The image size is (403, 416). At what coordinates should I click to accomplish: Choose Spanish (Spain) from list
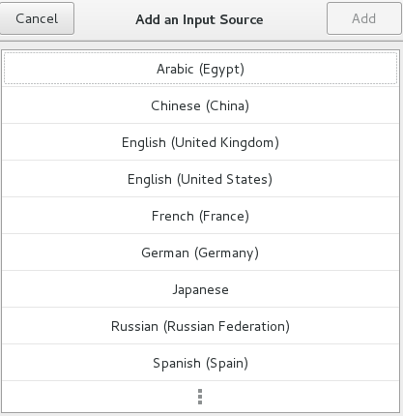click(200, 363)
